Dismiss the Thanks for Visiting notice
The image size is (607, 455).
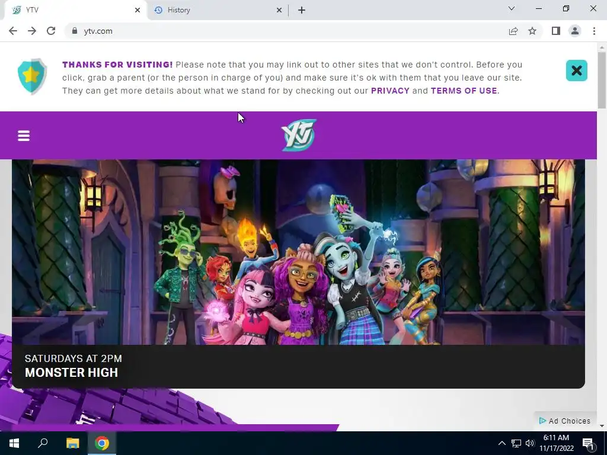point(576,71)
